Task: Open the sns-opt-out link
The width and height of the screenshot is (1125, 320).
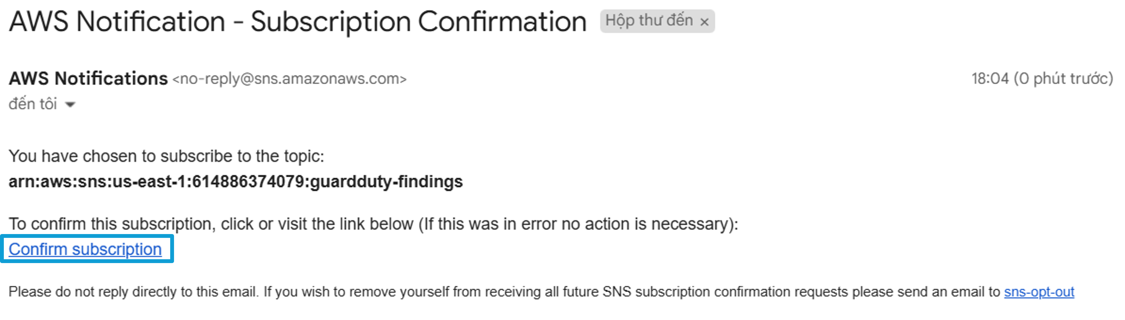Action: pos(1039,291)
